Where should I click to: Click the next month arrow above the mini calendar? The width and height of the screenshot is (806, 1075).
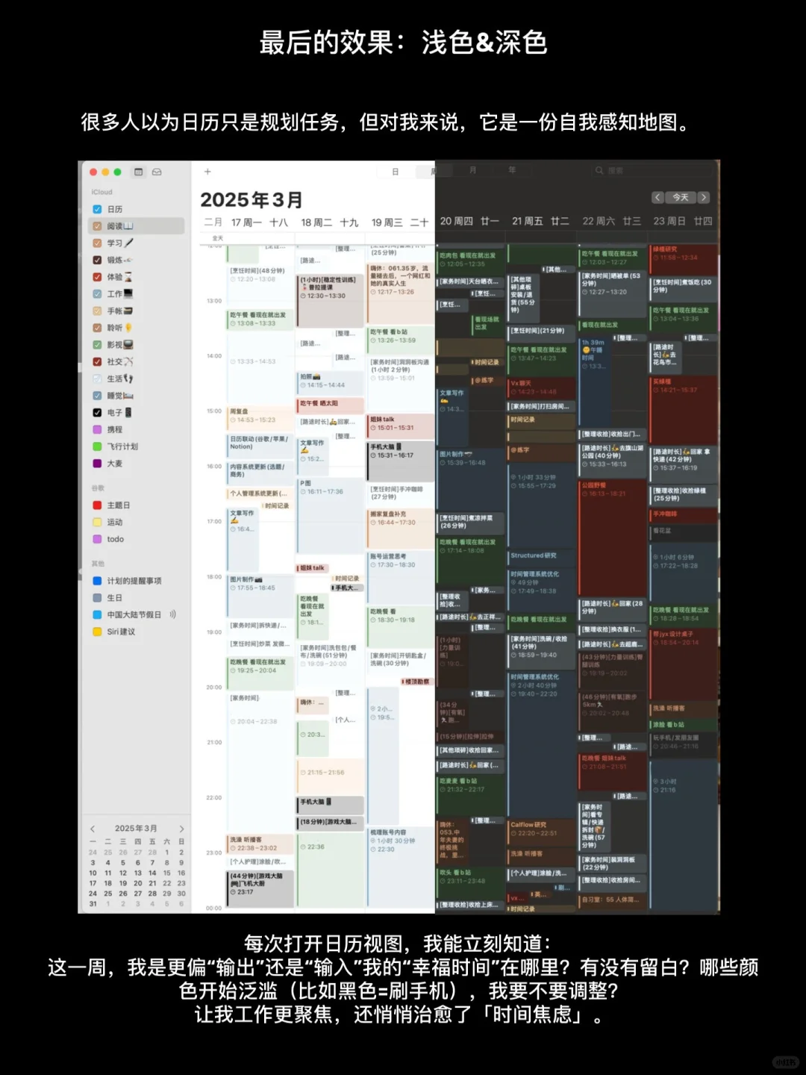(x=181, y=829)
